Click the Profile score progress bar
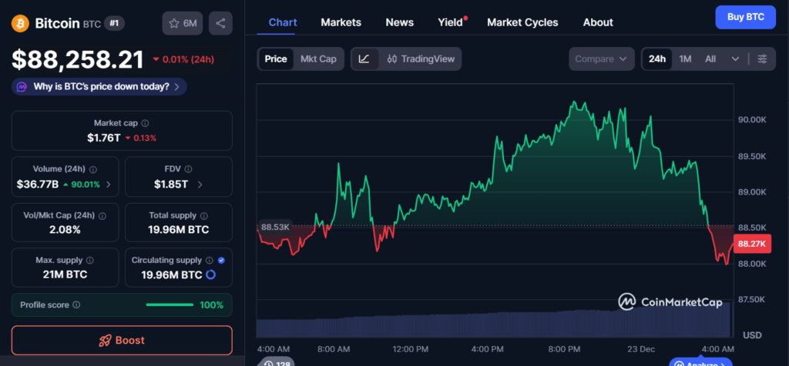Viewport: 789px width, 366px height. pos(170,305)
